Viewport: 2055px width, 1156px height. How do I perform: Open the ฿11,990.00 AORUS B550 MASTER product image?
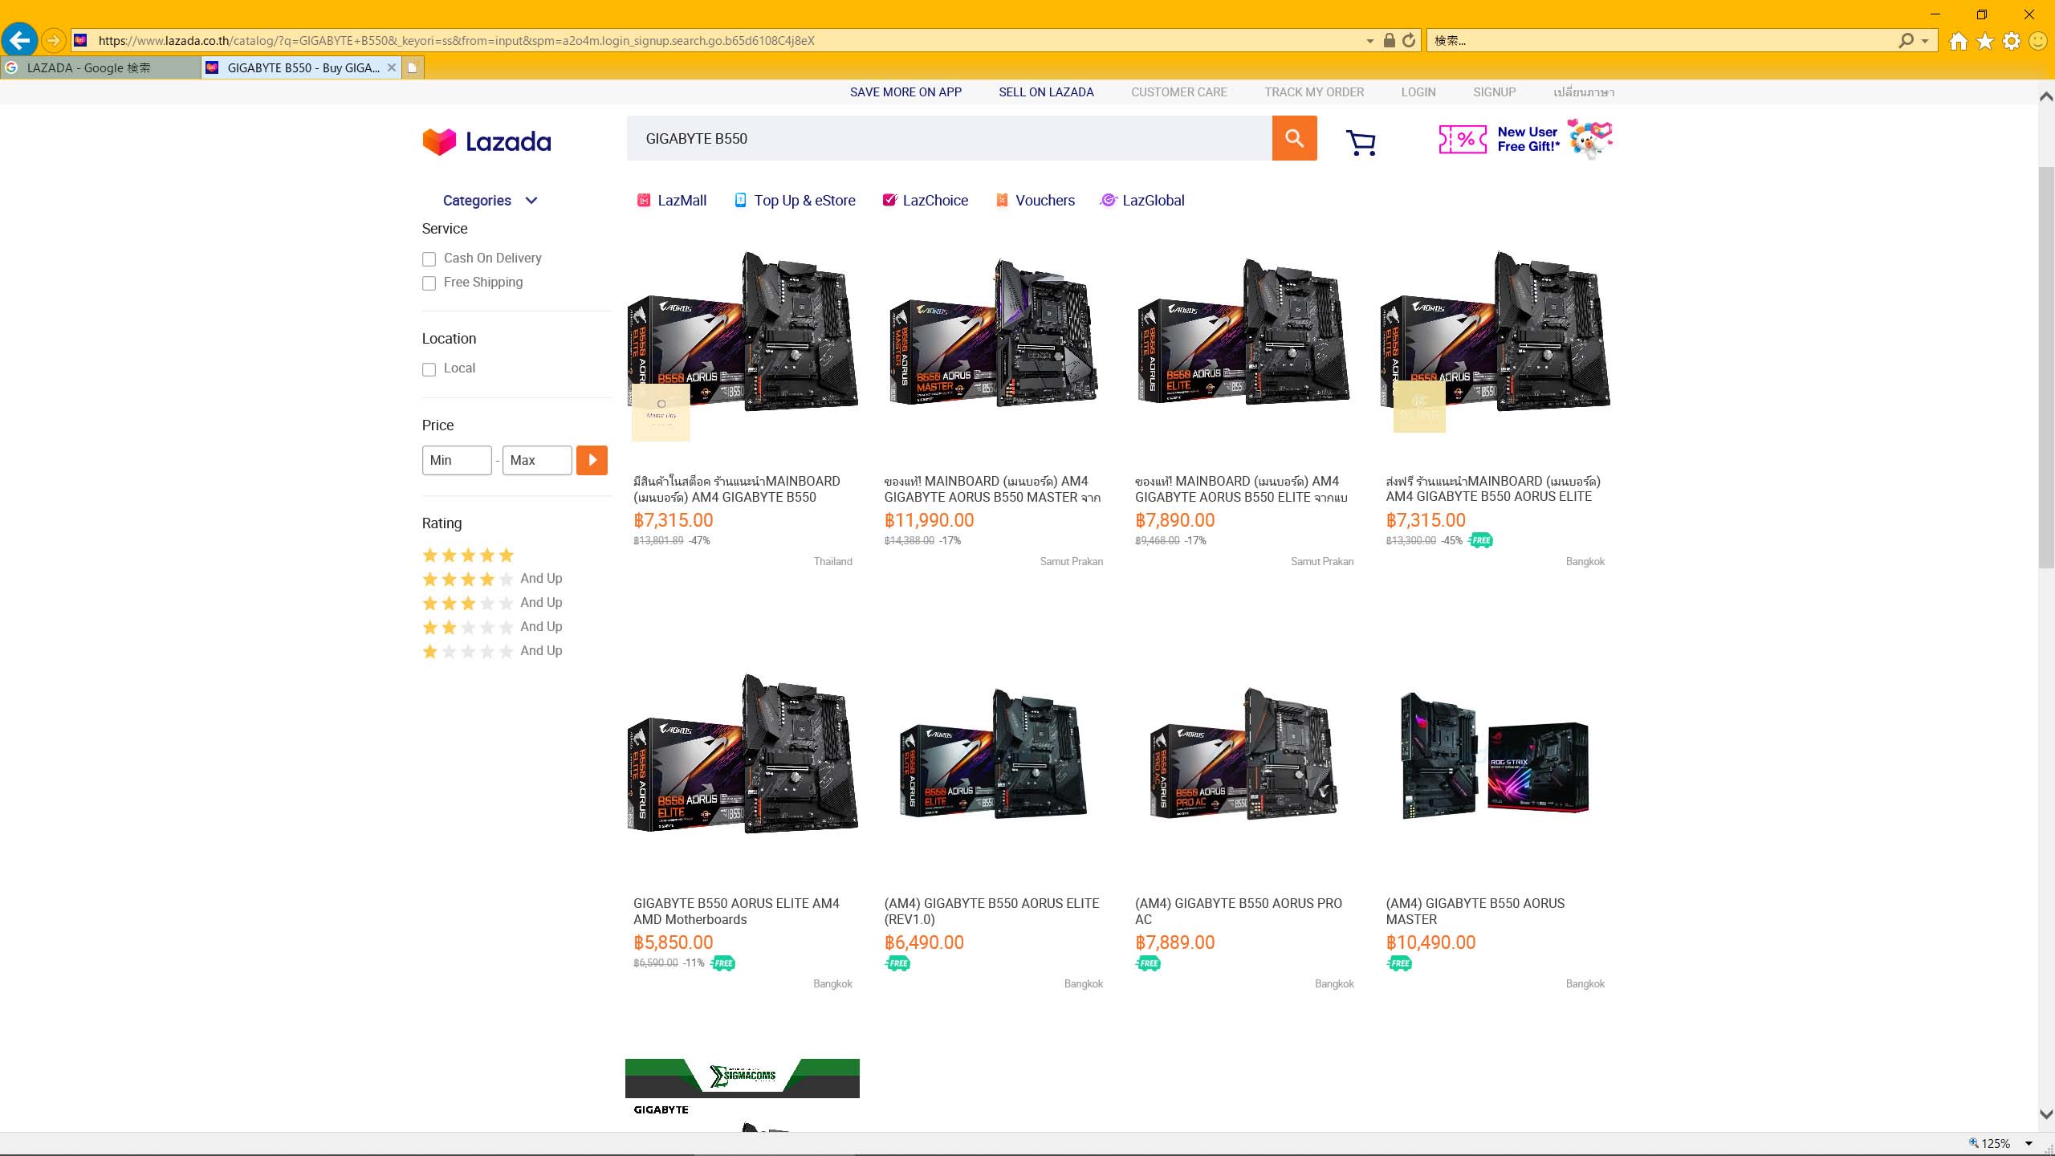tap(994, 332)
